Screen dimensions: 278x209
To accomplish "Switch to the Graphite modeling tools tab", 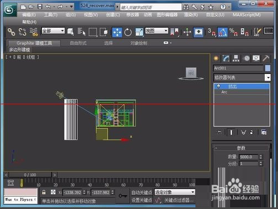I will point(34,43).
